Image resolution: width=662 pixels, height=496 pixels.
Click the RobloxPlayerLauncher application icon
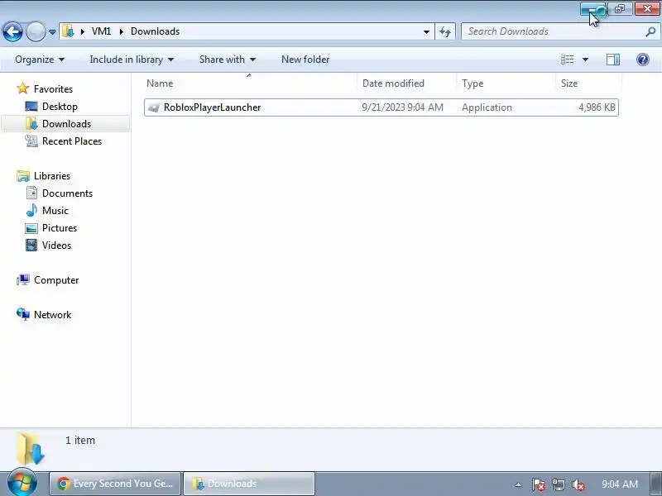154,107
